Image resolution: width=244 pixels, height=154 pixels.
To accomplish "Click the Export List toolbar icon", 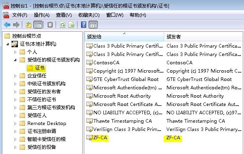I will click(72, 25).
